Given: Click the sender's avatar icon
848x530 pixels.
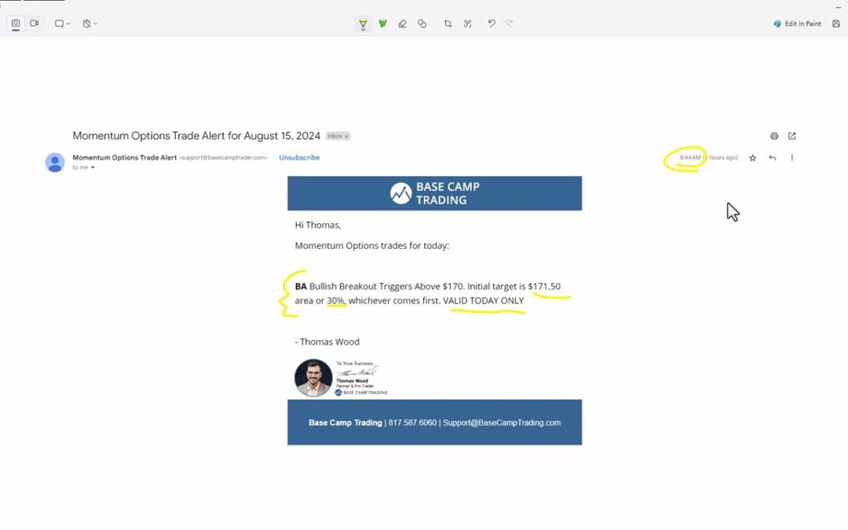Looking at the screenshot, I should [55, 163].
